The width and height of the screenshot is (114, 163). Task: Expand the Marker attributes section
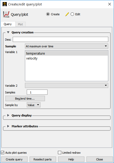(8, 126)
